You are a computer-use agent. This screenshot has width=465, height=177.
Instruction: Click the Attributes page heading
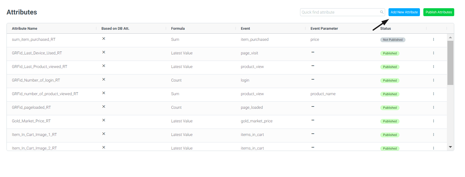pyautogui.click(x=22, y=12)
